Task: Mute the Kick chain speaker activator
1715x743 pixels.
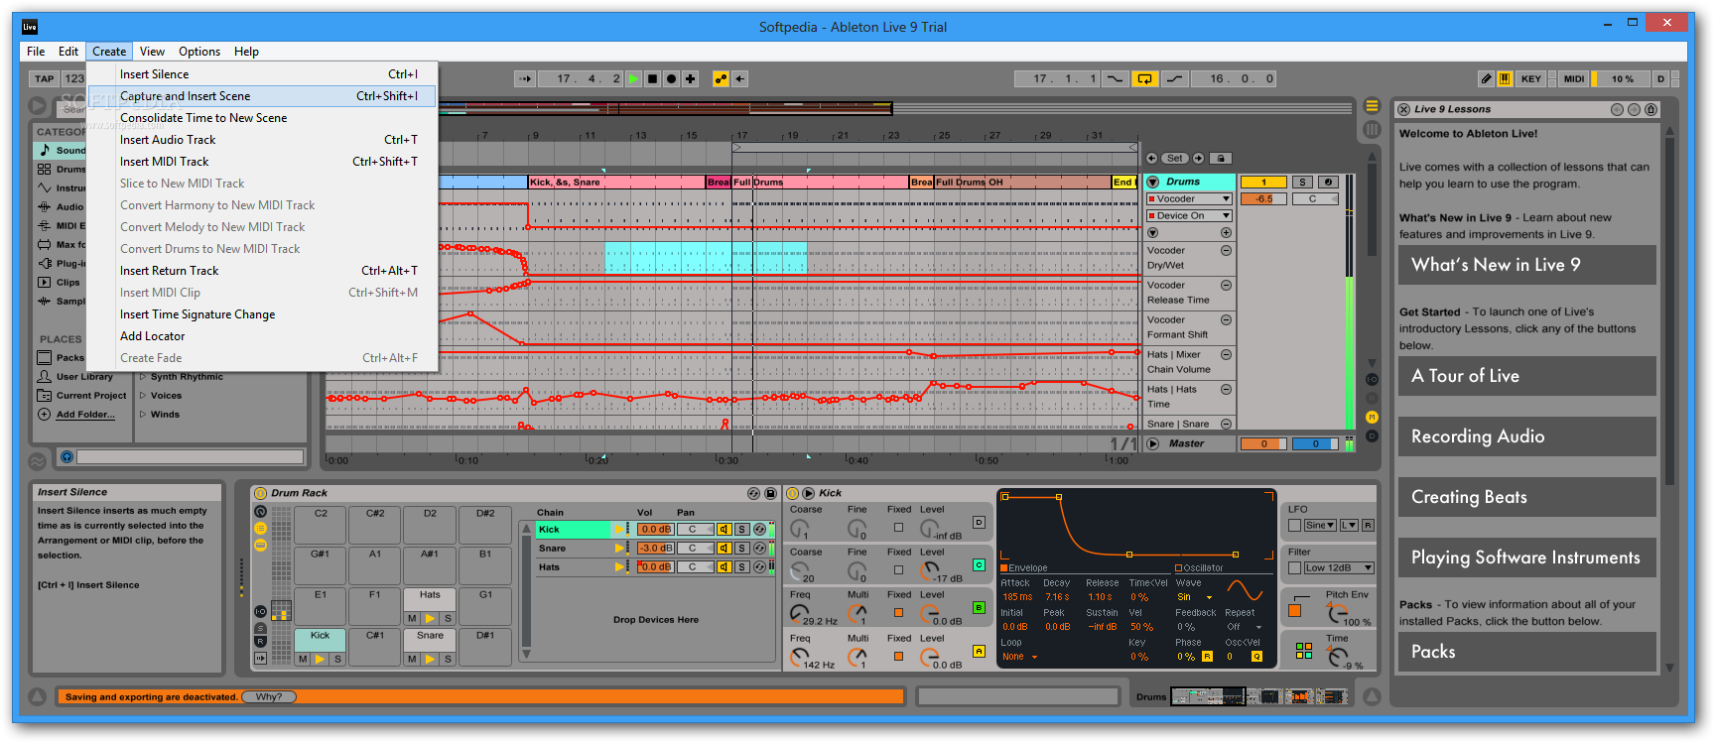Action: [x=725, y=530]
